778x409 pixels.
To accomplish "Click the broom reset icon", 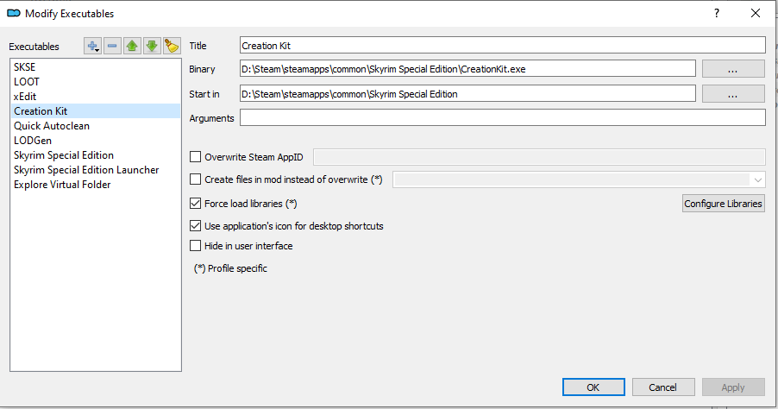I will (172, 46).
